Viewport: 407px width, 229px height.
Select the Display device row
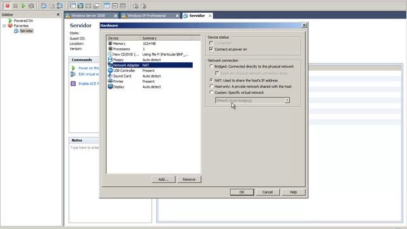[x=150, y=87]
